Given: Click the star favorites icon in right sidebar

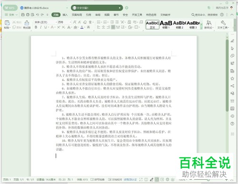Looking at the screenshot, I should coord(232,79).
